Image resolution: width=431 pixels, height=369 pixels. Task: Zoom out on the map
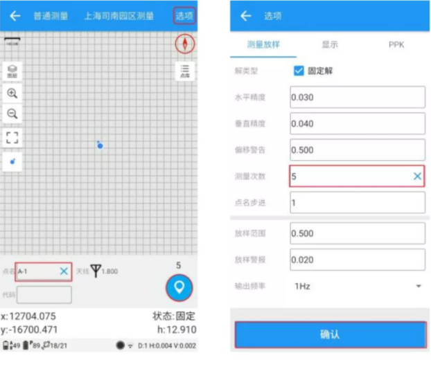point(12,114)
